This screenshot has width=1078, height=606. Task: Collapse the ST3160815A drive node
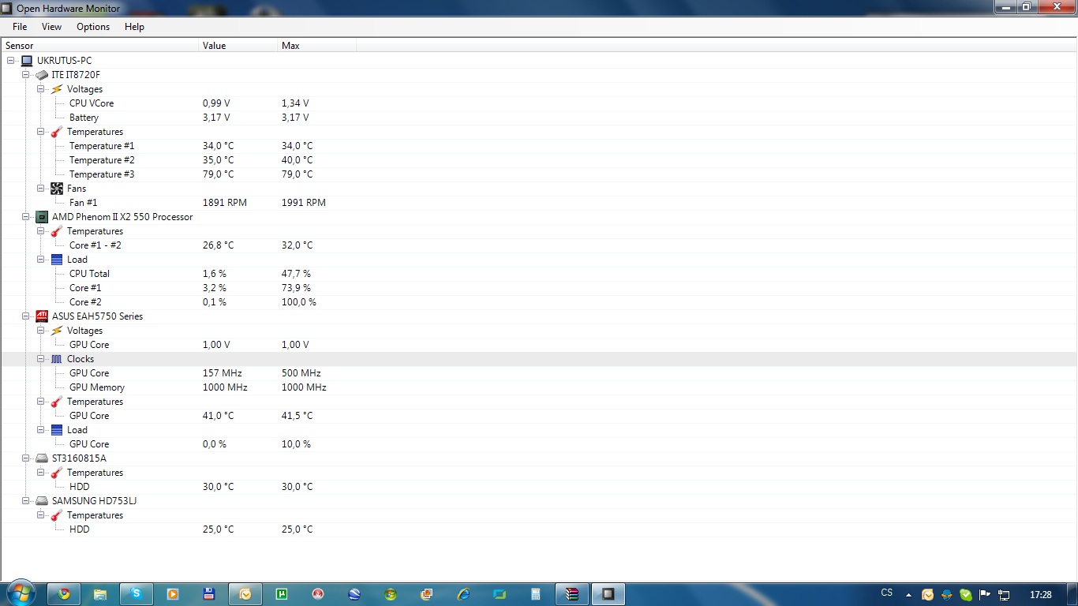tap(26, 458)
